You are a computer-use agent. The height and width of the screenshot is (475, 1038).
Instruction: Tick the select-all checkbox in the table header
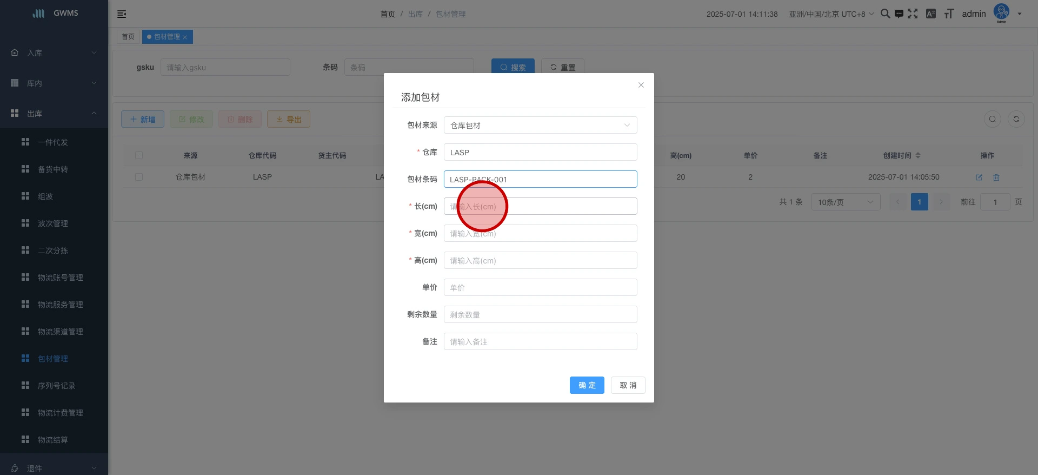click(139, 155)
